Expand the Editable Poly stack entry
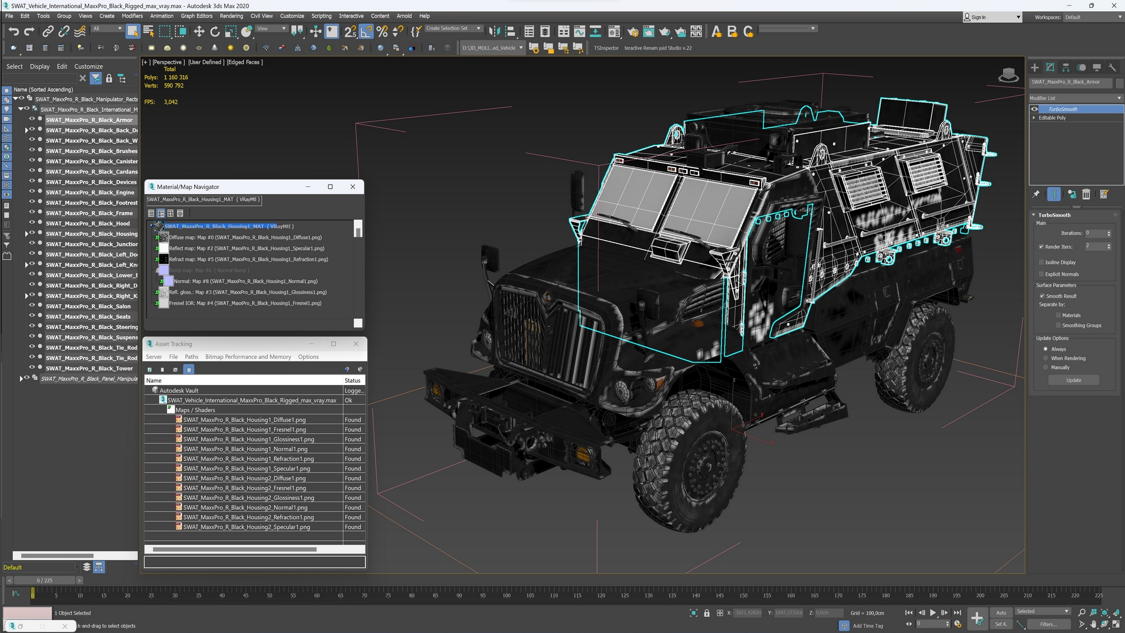Image resolution: width=1125 pixels, height=633 pixels. (1034, 118)
